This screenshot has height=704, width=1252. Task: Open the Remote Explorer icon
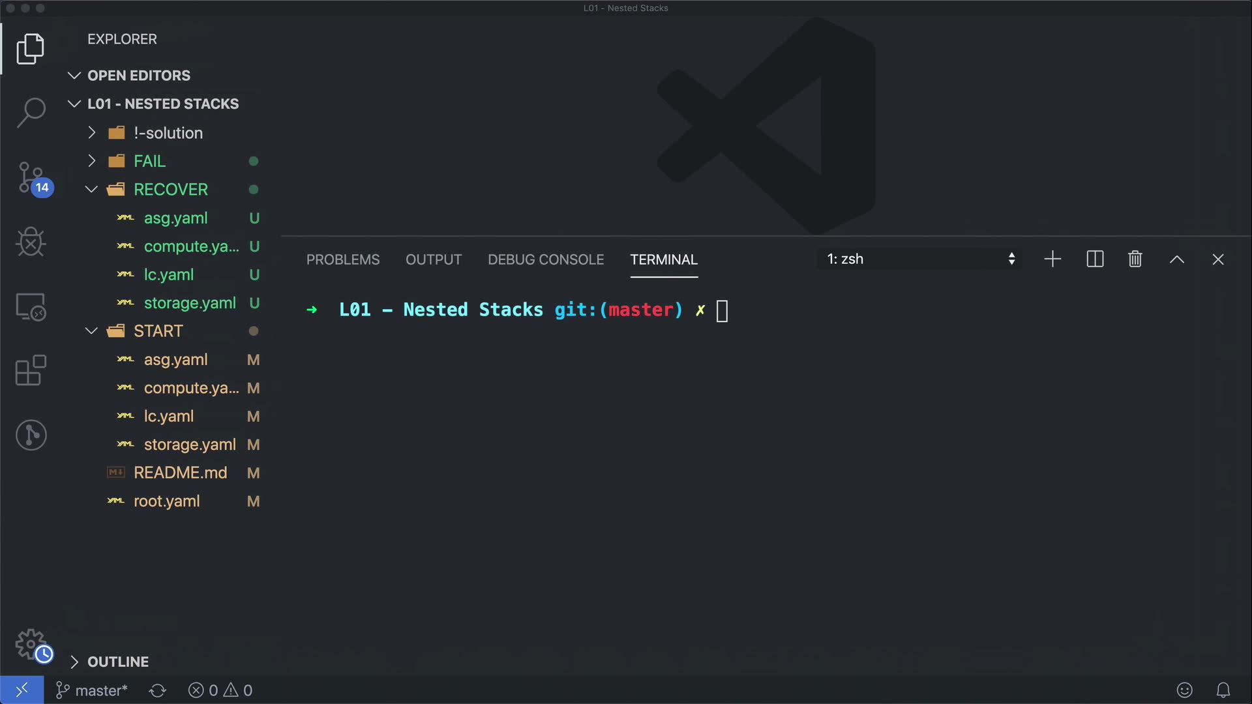coord(31,307)
